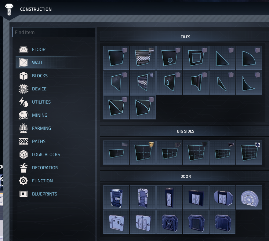
Task: Choose the X-braced octagonal gate
Action: [169, 222]
